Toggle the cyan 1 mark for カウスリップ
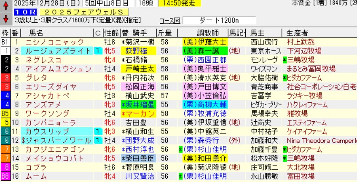 coord(97,131)
